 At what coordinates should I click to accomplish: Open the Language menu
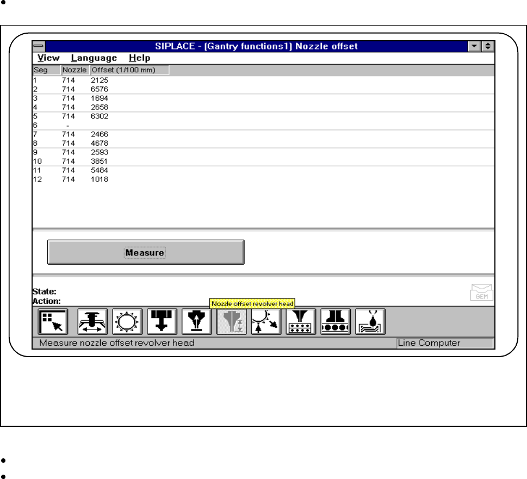click(x=94, y=58)
